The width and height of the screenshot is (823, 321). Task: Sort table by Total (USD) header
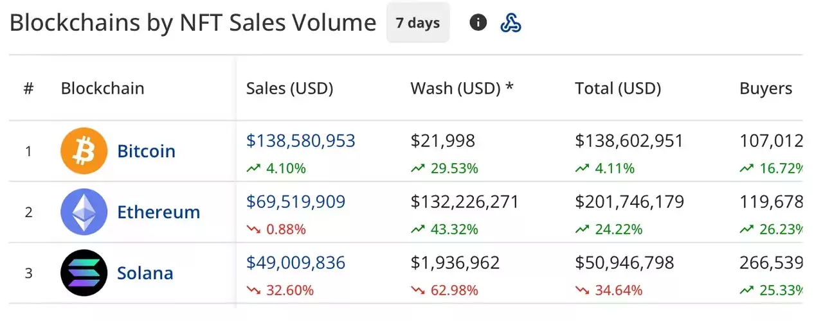(618, 89)
